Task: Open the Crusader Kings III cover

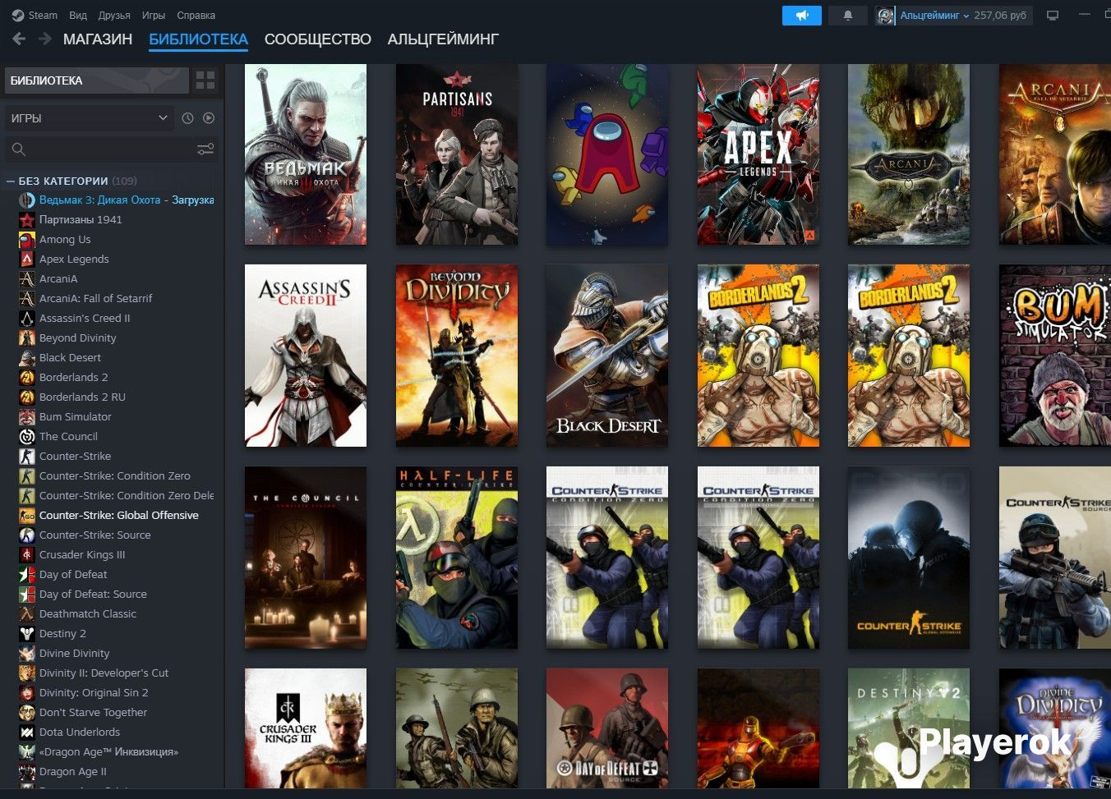Action: (x=306, y=728)
